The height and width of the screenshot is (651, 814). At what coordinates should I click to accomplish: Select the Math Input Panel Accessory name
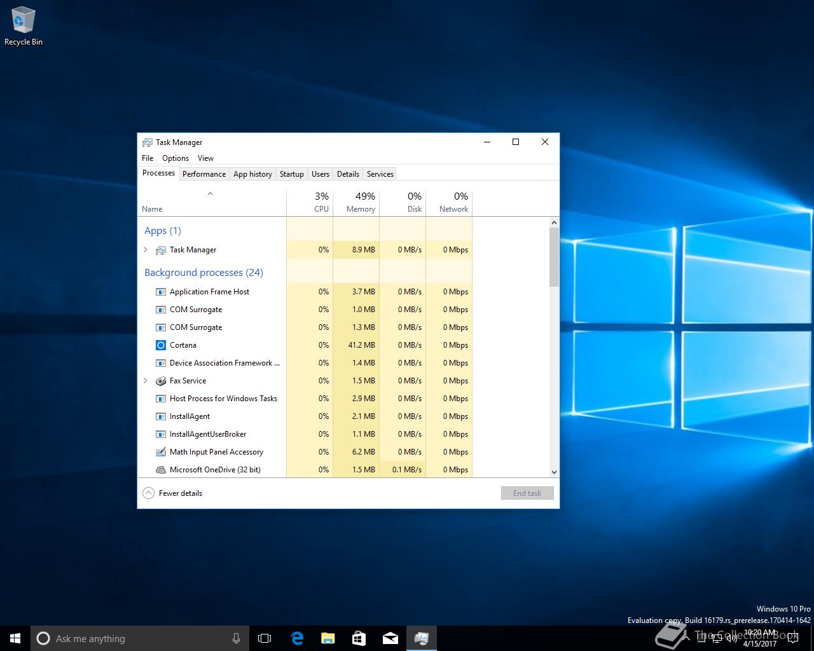tap(216, 452)
